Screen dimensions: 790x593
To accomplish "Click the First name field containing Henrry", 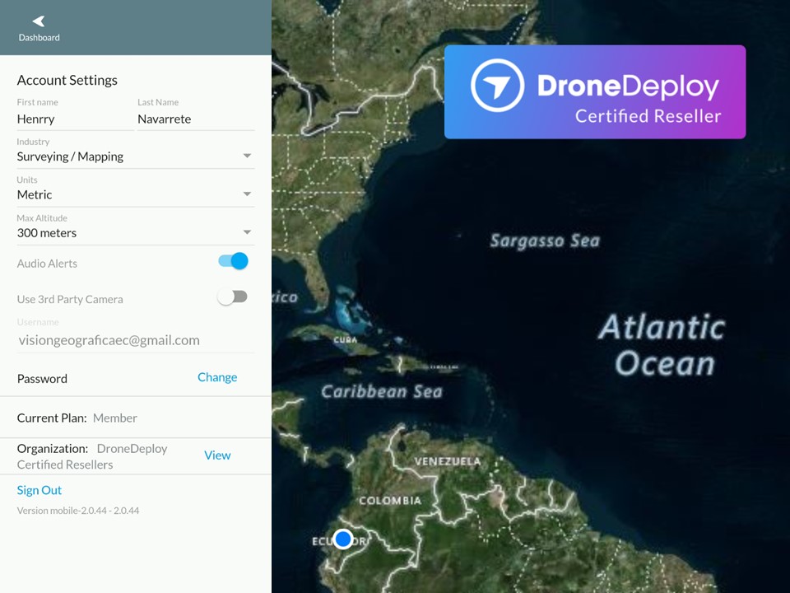I will coord(75,119).
